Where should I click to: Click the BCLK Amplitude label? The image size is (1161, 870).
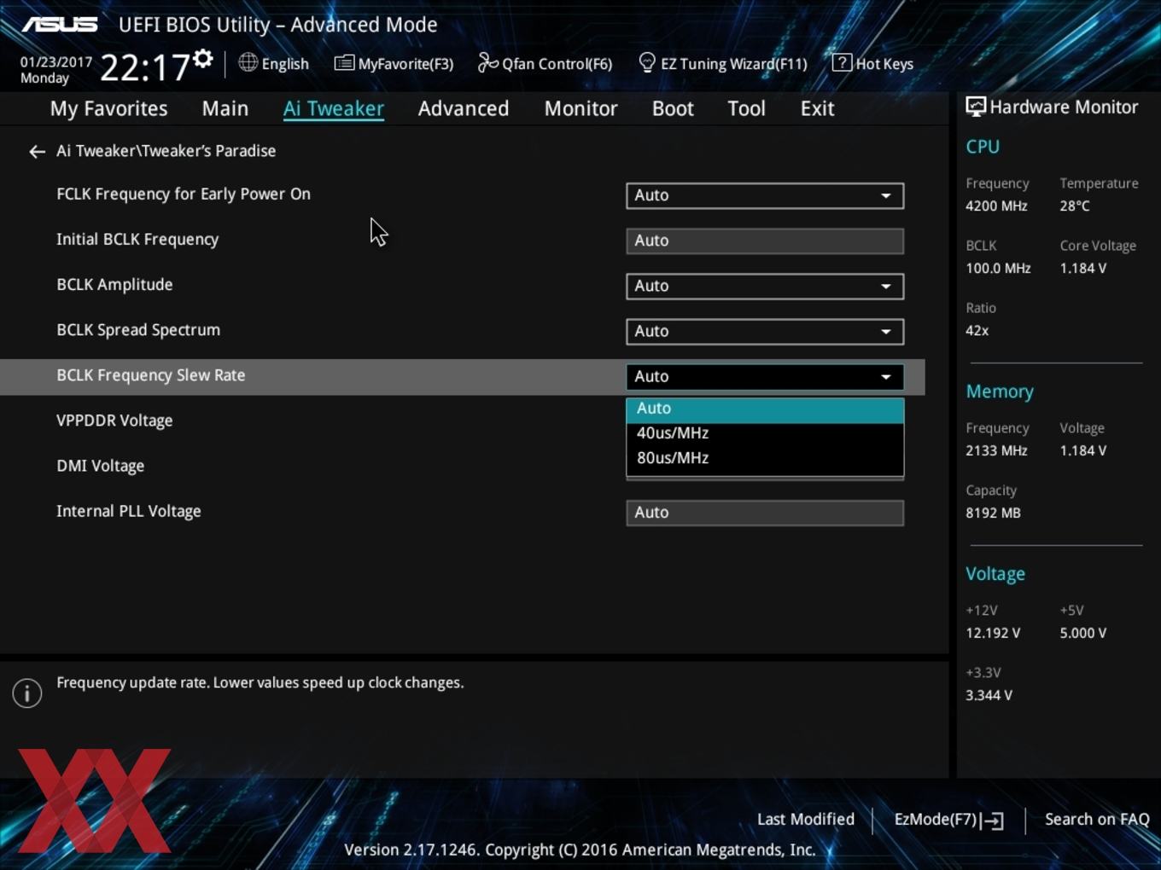(x=114, y=285)
